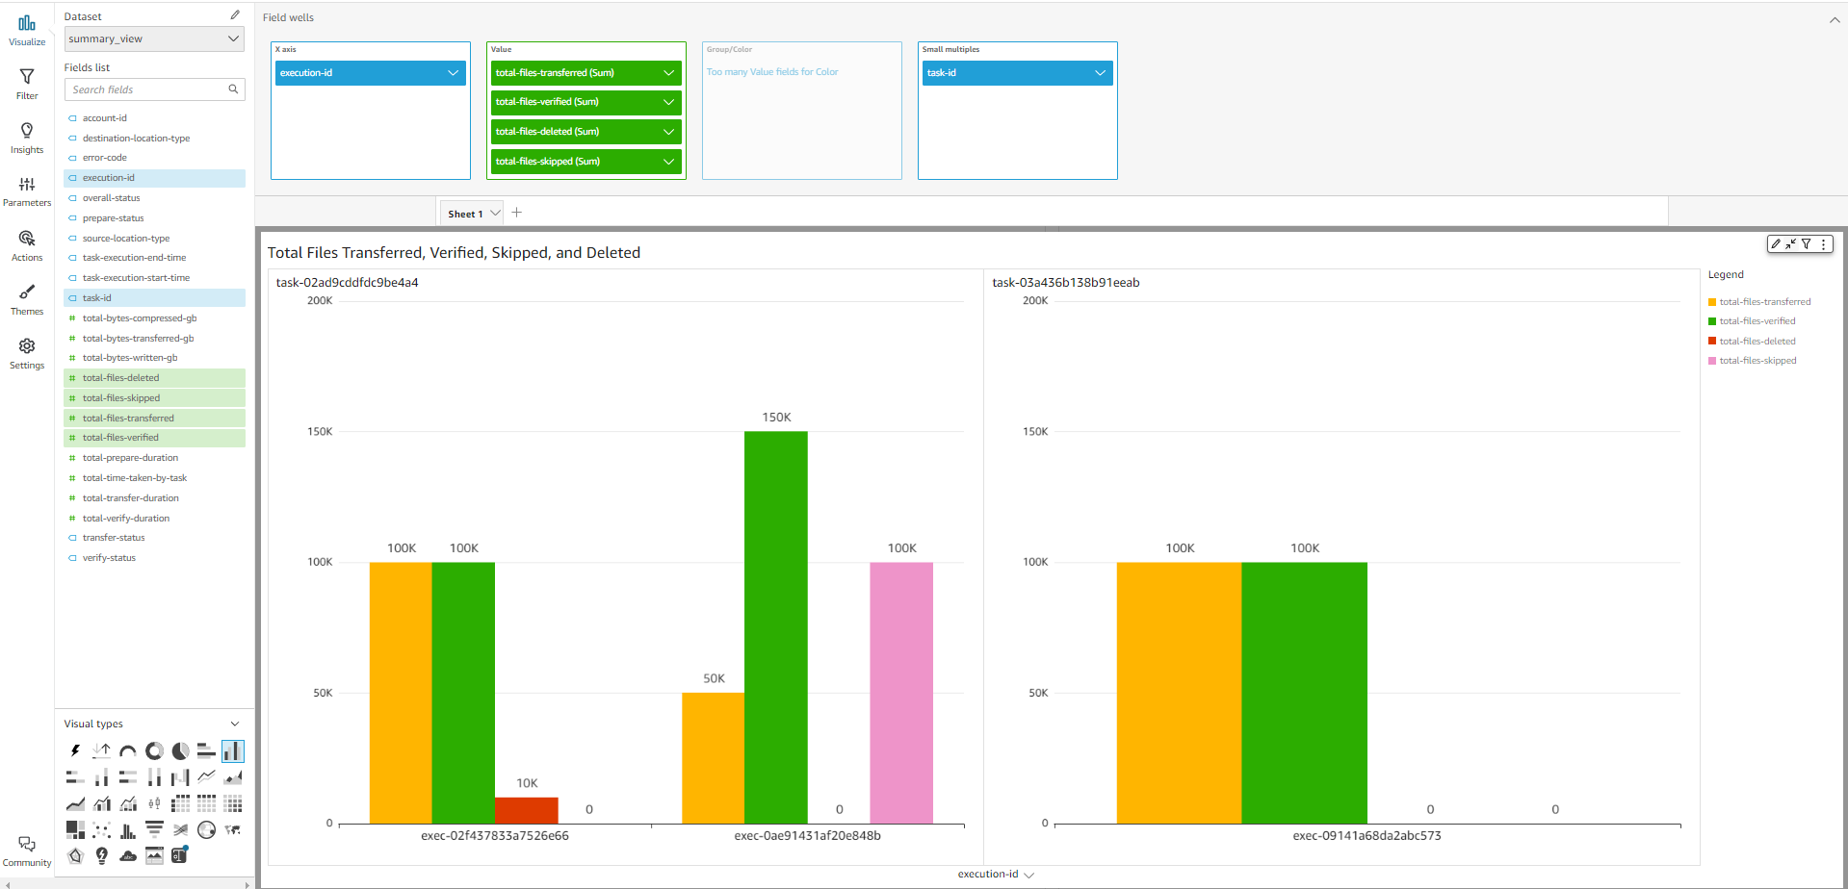Image resolution: width=1848 pixels, height=889 pixels.
Task: Click the pencil edit icon on the visual
Action: tap(1777, 243)
